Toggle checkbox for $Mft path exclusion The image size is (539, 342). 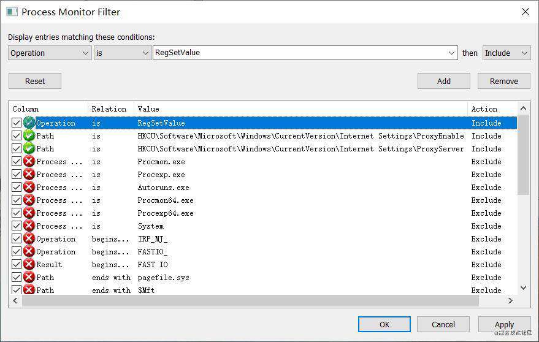pos(17,290)
